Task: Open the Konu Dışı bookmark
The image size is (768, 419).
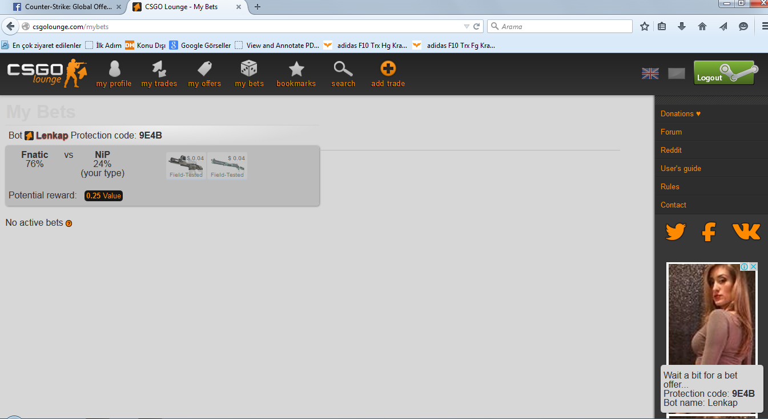Action: tap(146, 45)
